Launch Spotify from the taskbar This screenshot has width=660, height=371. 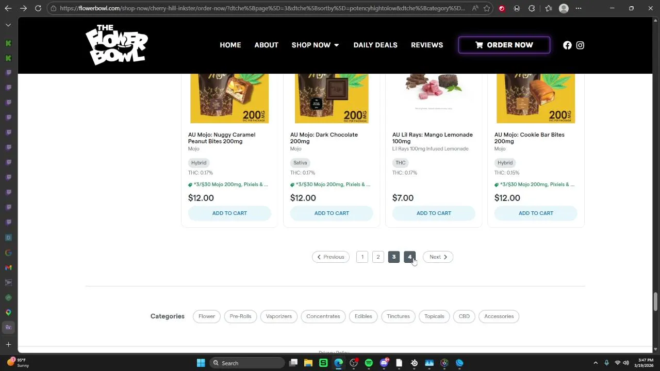coord(369,363)
